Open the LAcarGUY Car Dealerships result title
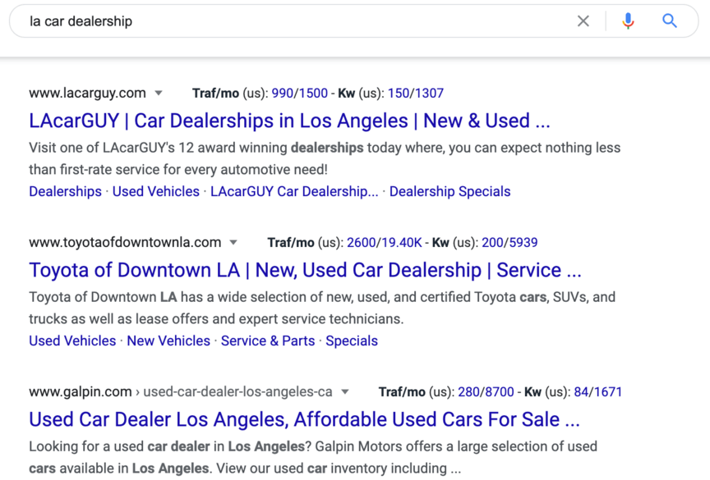710x480 pixels. [x=289, y=121]
